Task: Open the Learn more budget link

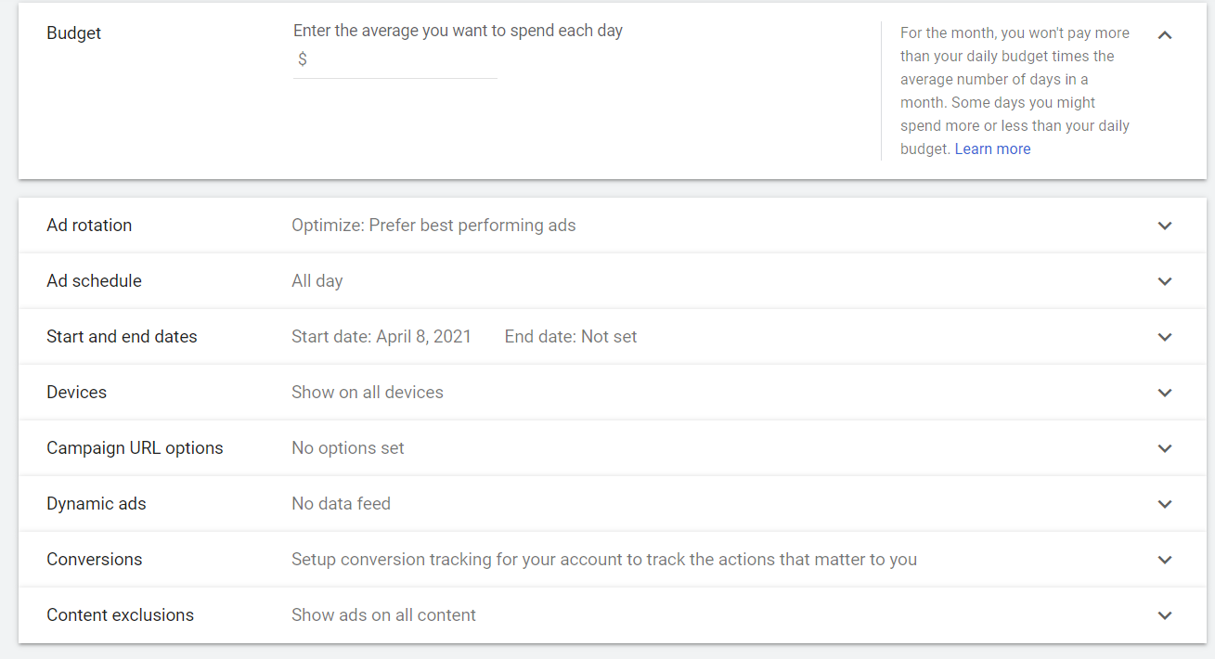Action: tap(992, 149)
